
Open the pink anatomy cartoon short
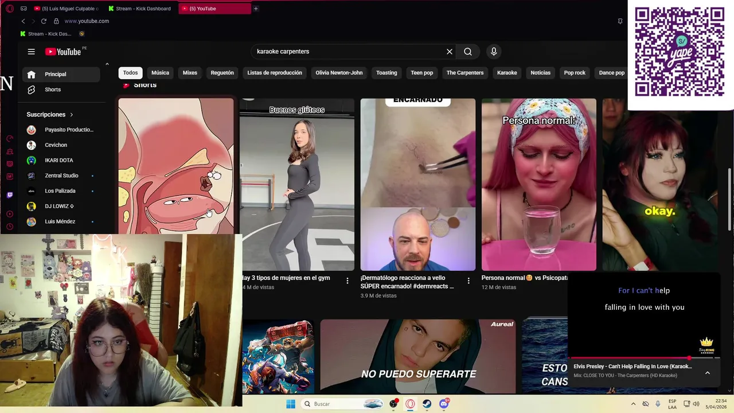click(176, 166)
